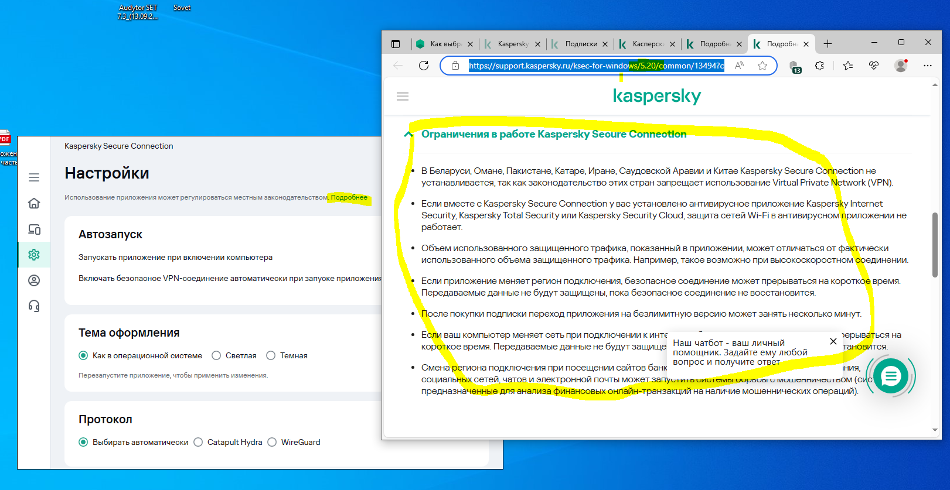Click 'Запускать приложение при включении компьютера' text
The width and height of the screenshot is (950, 490).
click(x=175, y=257)
